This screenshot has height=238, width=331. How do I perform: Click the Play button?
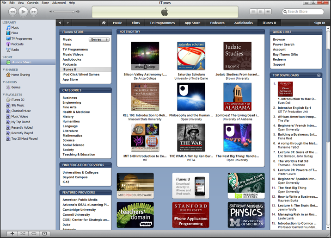[x=23, y=12]
